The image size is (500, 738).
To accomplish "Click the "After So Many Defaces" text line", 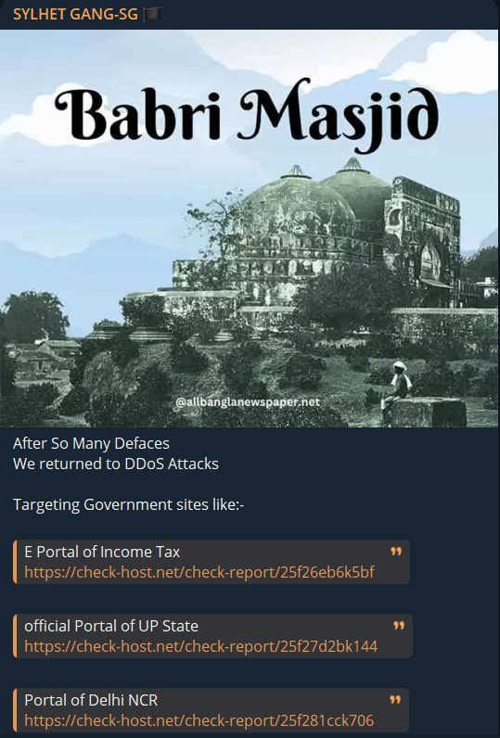I will coord(91,443).
